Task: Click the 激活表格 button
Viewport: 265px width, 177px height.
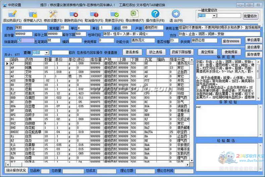Action: 132,52
